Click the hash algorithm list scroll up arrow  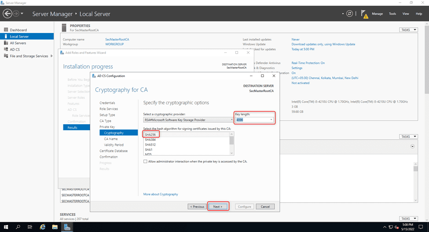[232, 134]
